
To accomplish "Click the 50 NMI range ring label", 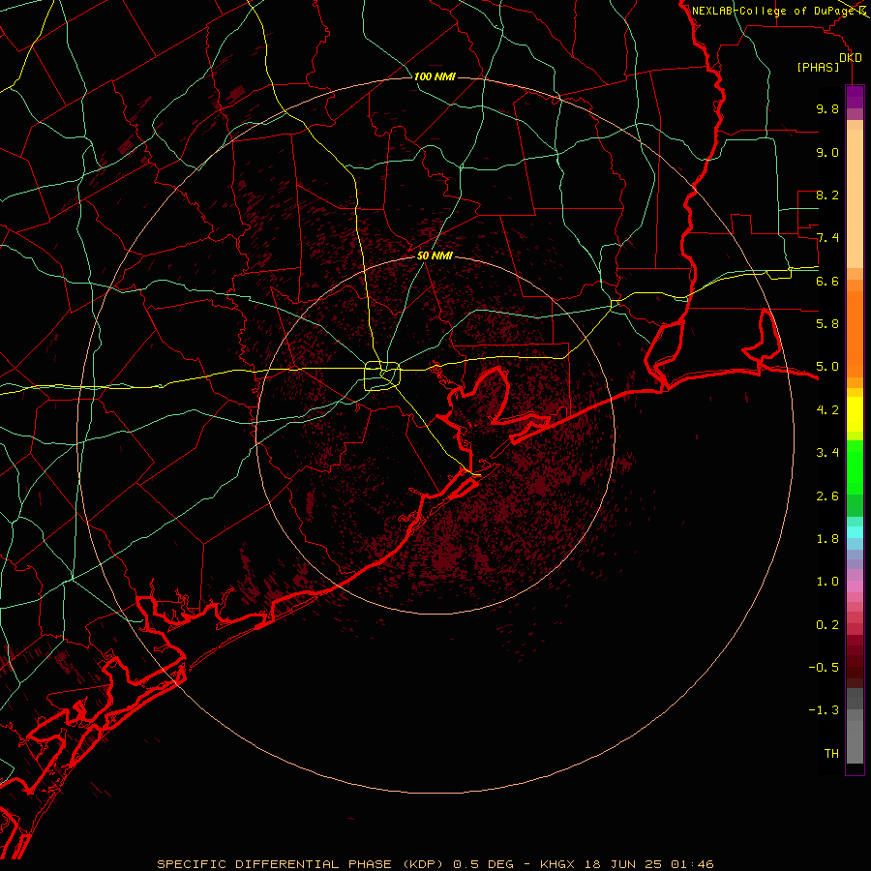I will click(435, 255).
